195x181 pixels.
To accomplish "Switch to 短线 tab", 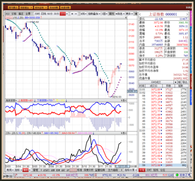I will [155, 170].
